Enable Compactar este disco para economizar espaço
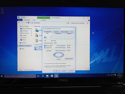This screenshot has height=94, width=125. tap(45, 64)
